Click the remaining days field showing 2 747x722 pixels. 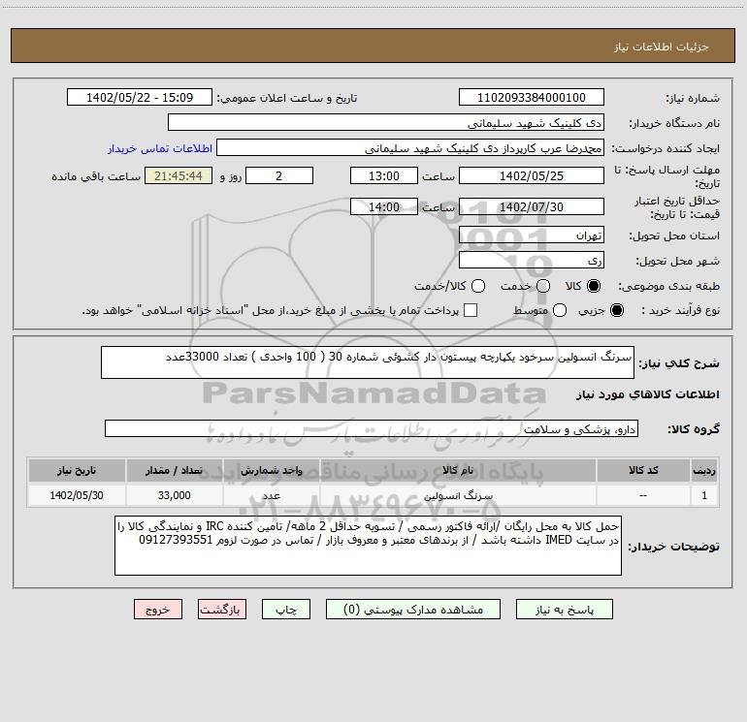[x=279, y=175]
